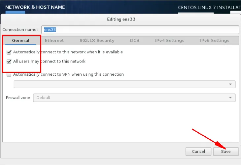Click the Connection name text field
241x165 pixels.
tap(140, 30)
